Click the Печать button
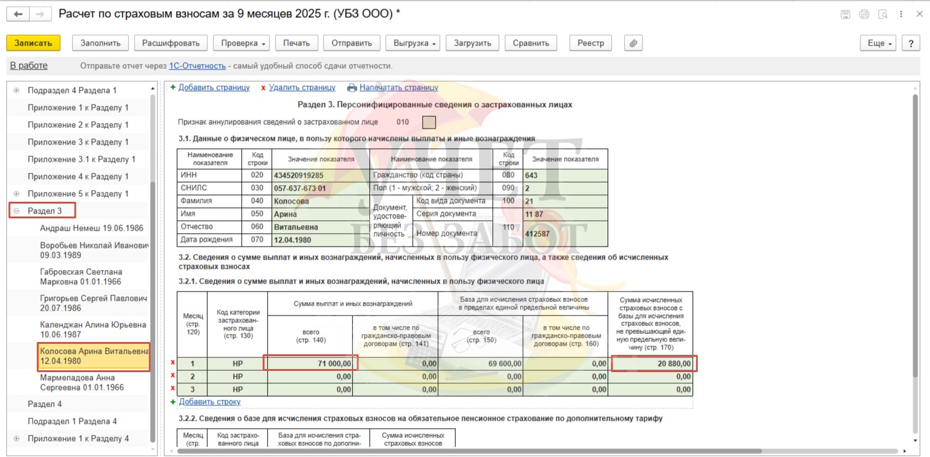Image resolution: width=930 pixels, height=457 pixels. [297, 43]
